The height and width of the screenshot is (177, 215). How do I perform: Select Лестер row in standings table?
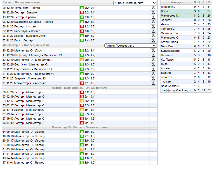186,11
